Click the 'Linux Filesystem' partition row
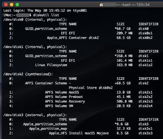163x139 pixels. (81, 65)
